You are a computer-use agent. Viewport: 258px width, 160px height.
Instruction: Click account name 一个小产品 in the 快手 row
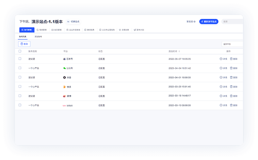tap(34, 87)
